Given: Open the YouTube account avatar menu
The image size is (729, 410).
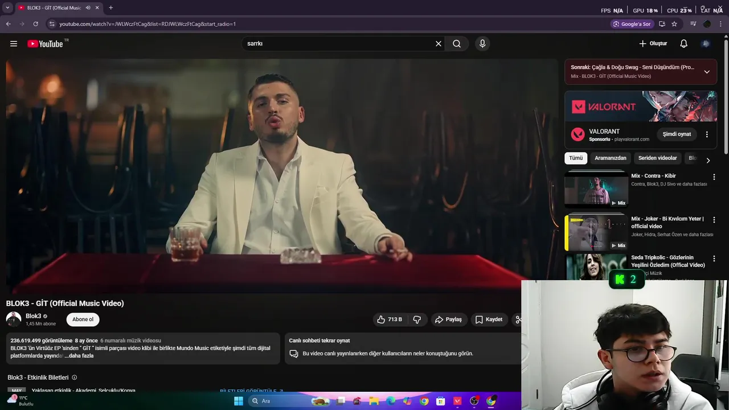Looking at the screenshot, I should [706, 43].
